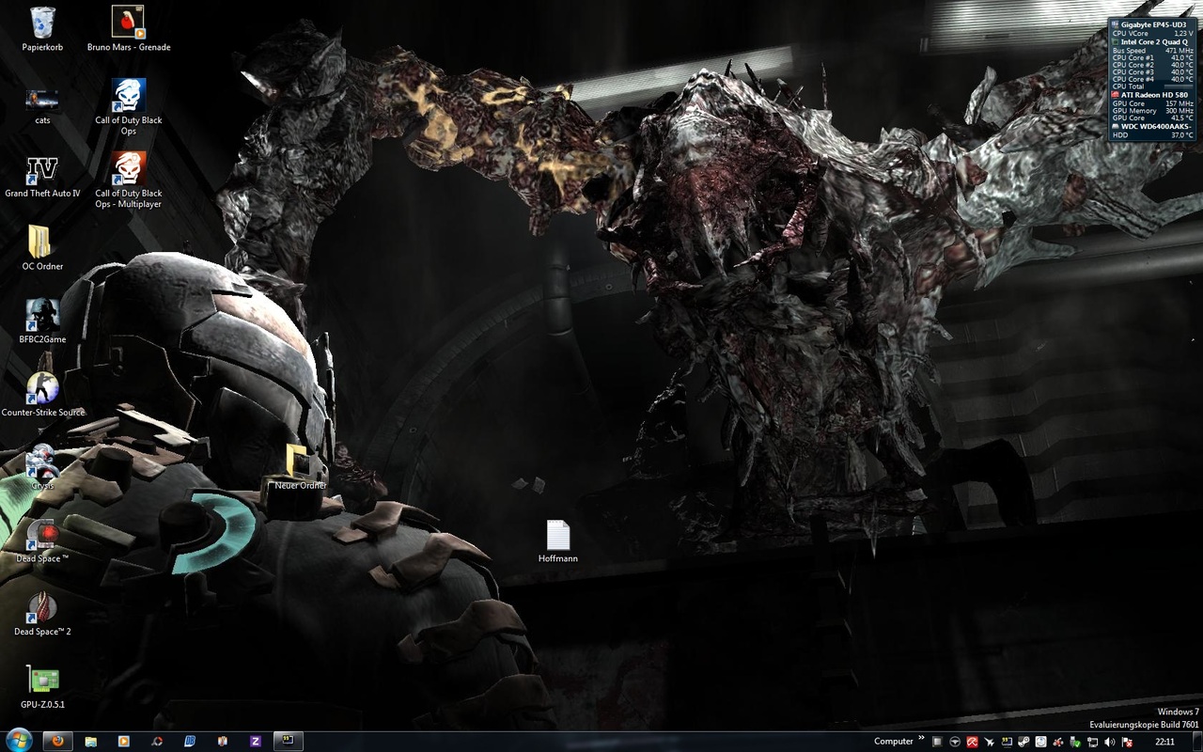Image resolution: width=1203 pixels, height=752 pixels.
Task: Select the GPU-Z.0.5.1 icon
Action: point(42,686)
